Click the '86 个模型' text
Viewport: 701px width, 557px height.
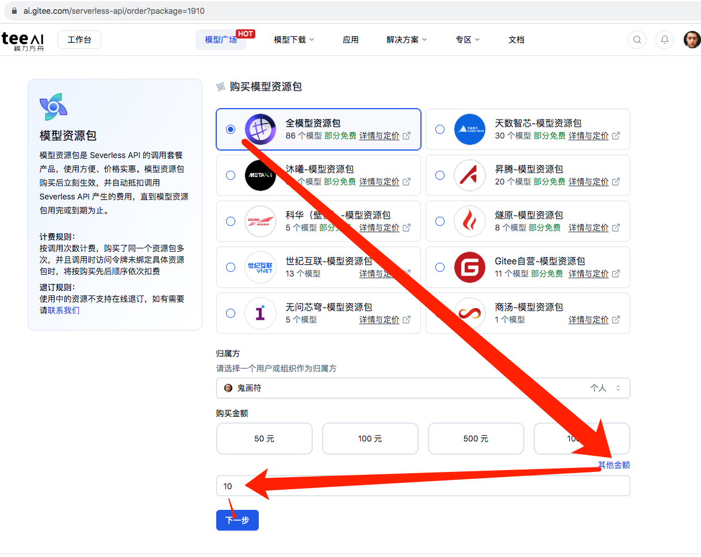[x=303, y=136]
